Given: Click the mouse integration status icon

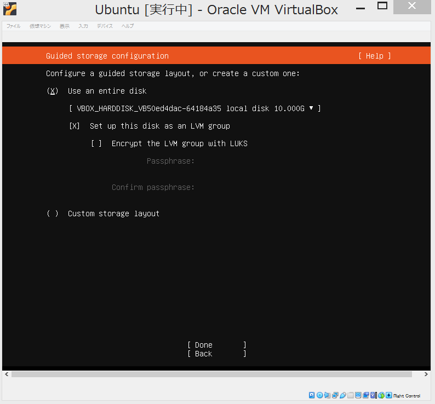Looking at the screenshot, I should (381, 395).
